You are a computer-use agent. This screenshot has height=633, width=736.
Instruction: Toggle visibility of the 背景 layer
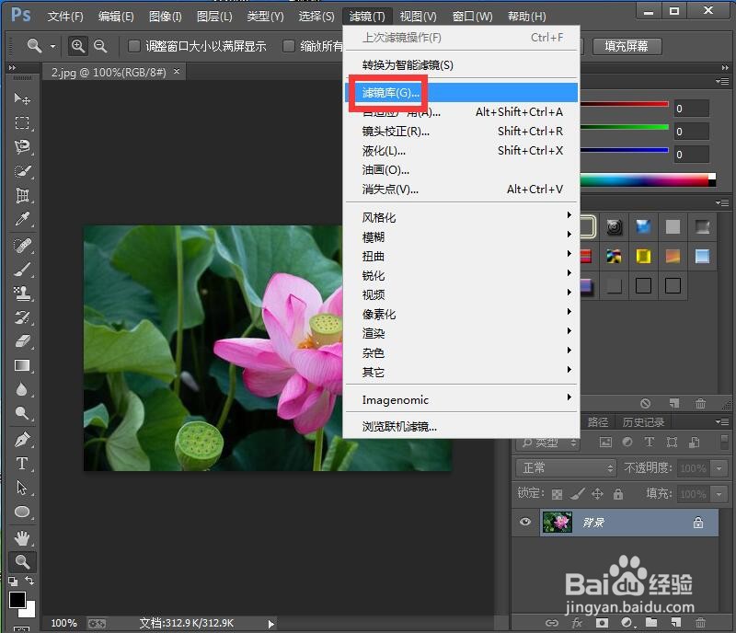(524, 523)
